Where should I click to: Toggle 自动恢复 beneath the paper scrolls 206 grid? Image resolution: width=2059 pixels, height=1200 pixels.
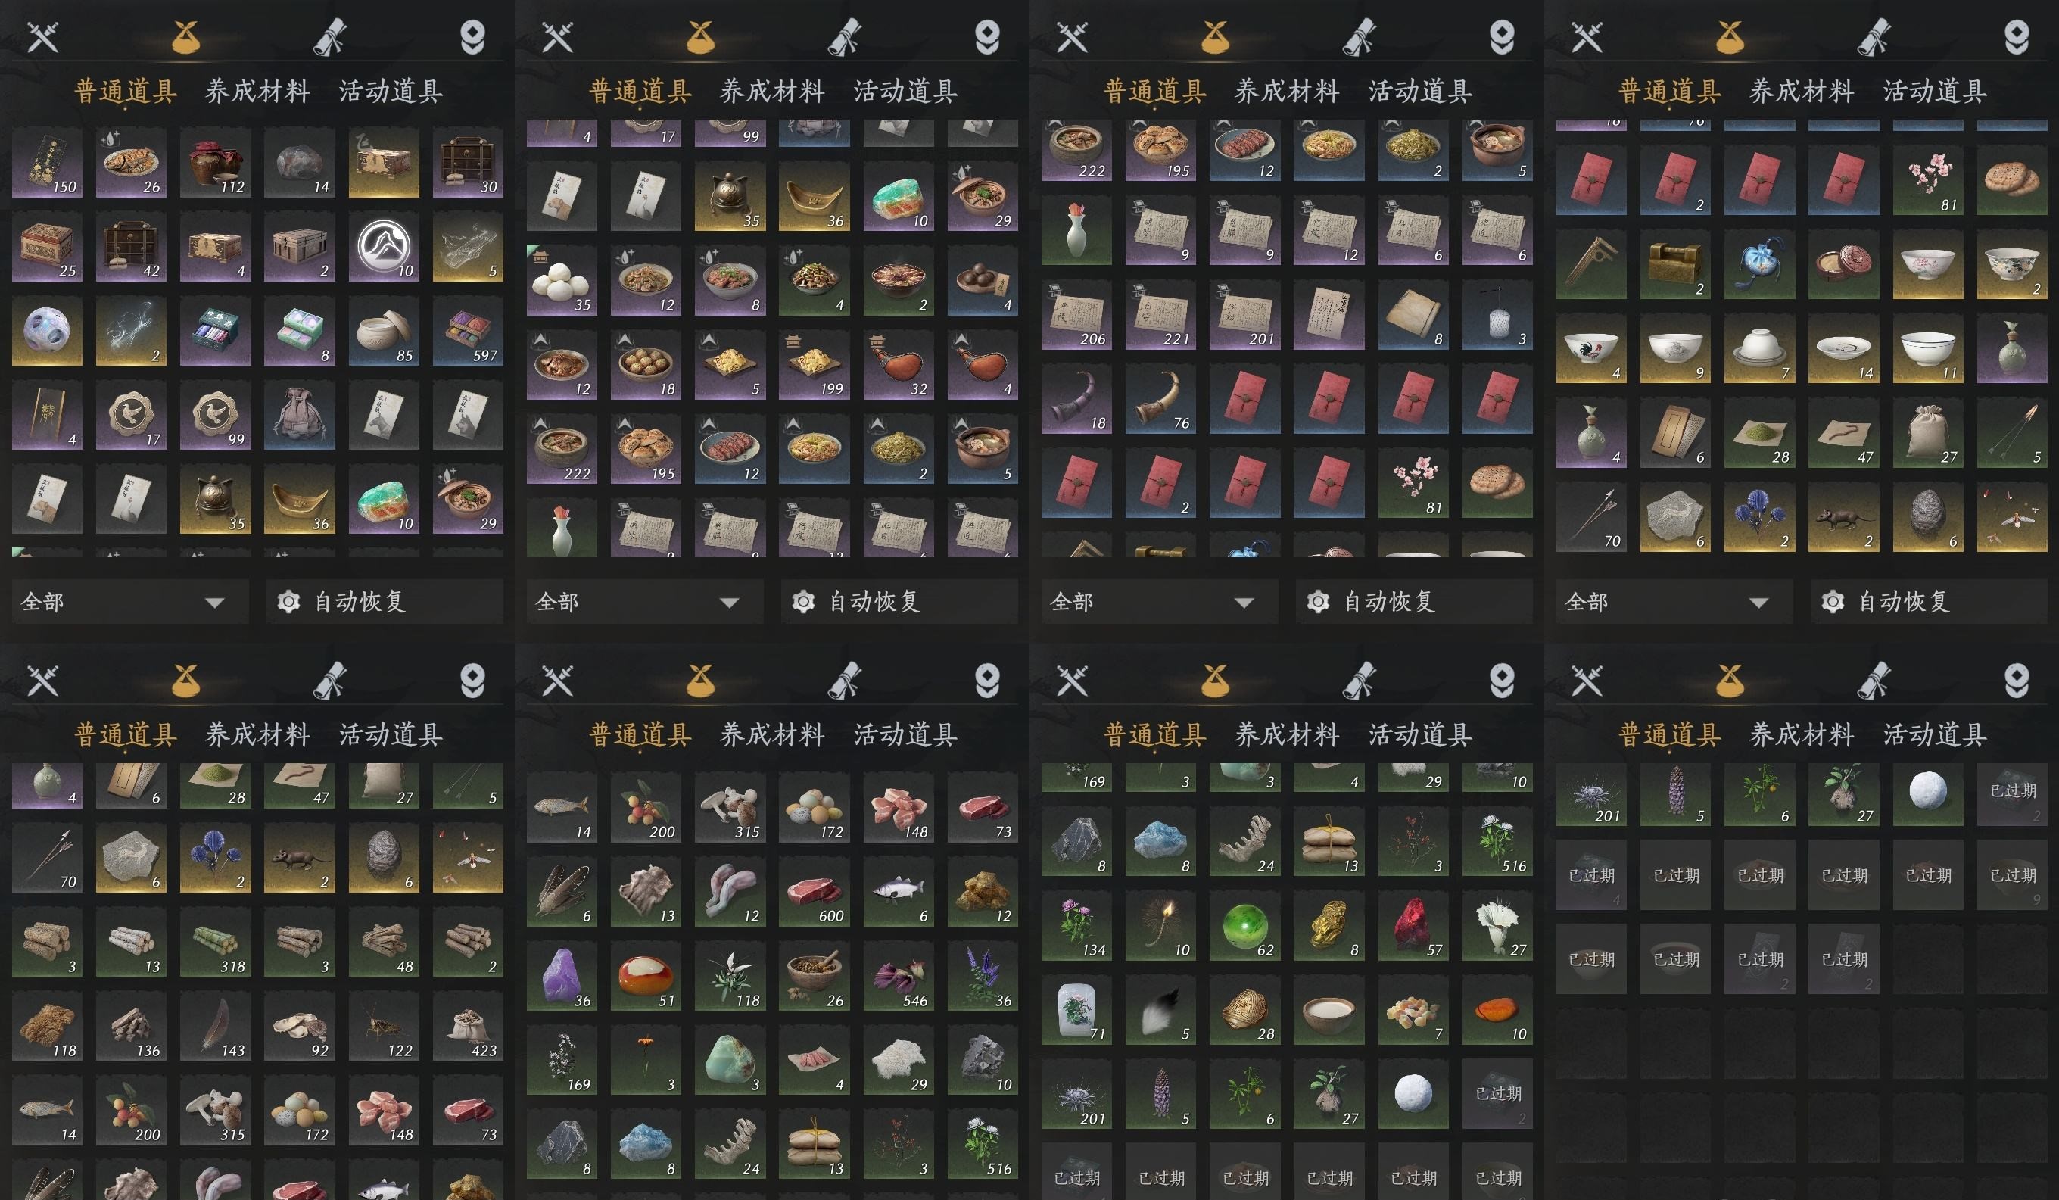(x=1414, y=602)
